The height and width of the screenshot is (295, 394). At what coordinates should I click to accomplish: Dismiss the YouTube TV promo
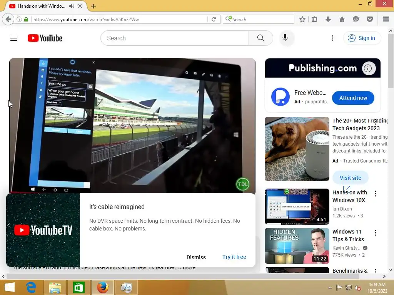(196, 257)
